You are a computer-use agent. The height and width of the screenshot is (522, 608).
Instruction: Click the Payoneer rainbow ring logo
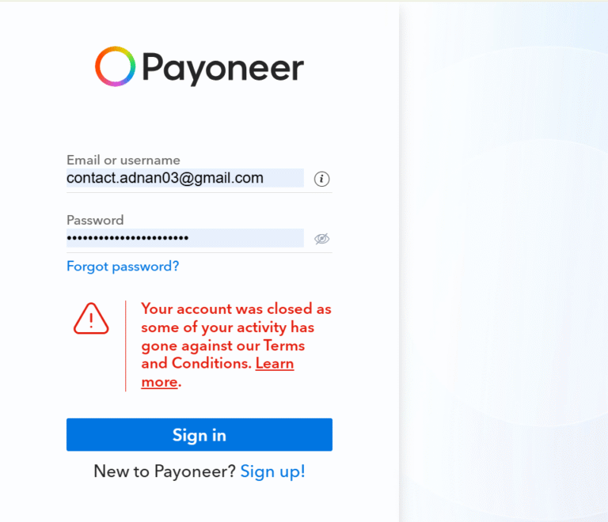click(115, 66)
